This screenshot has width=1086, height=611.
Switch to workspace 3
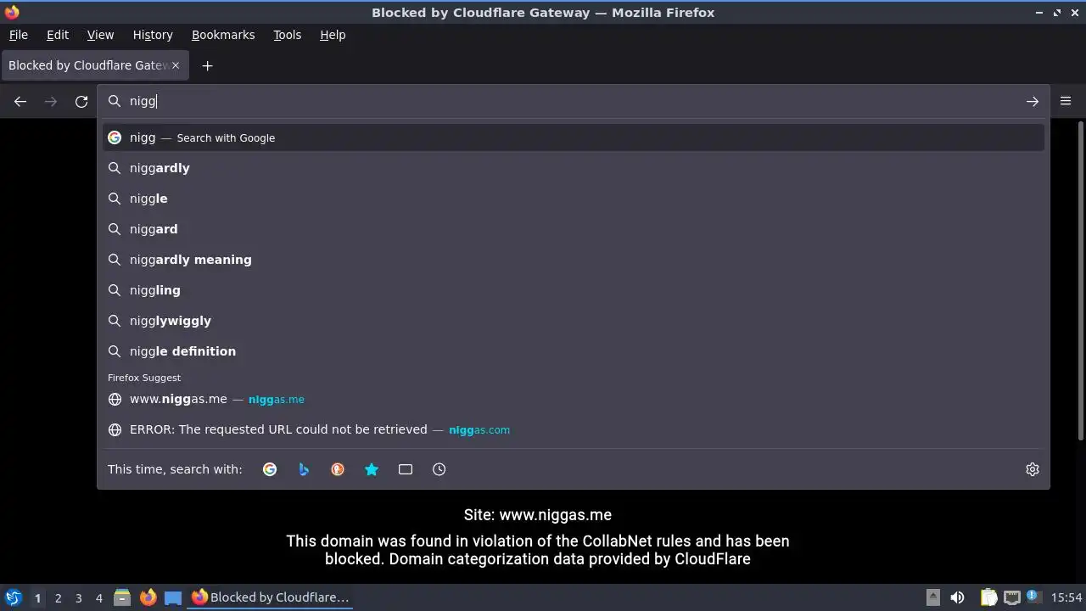pyautogui.click(x=78, y=597)
